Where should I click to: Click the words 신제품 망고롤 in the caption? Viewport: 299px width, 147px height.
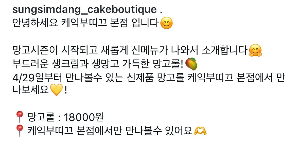[155, 78]
